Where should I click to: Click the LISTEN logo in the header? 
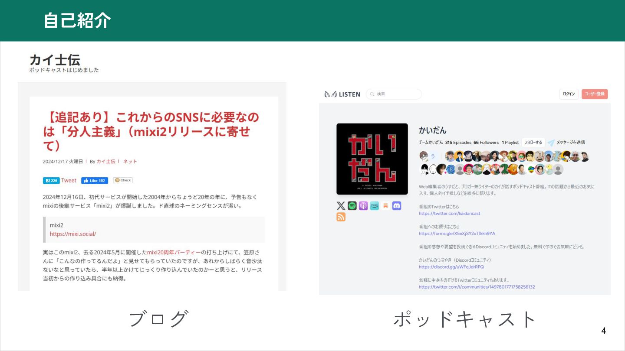click(342, 94)
